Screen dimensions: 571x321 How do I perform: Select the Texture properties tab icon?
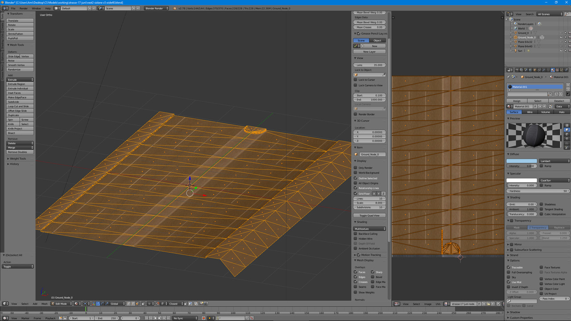click(x=557, y=70)
